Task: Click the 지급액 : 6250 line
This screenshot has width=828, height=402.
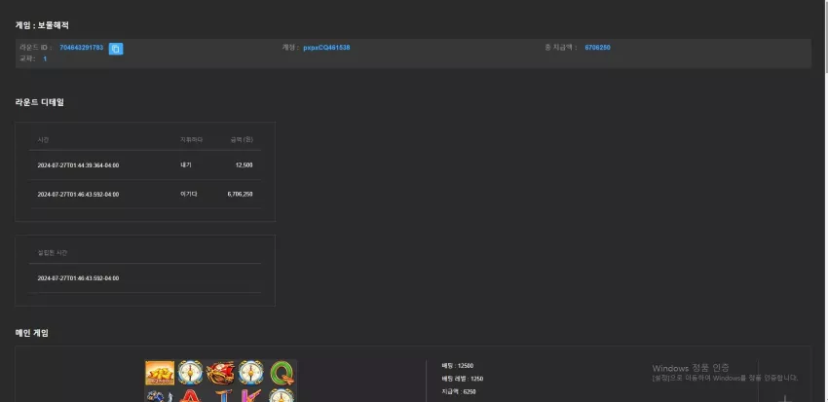Action: click(459, 392)
